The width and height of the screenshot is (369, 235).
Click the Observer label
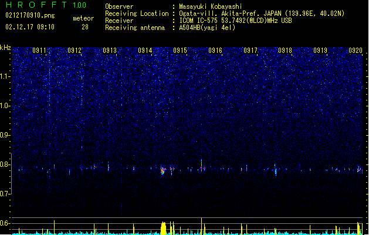click(119, 6)
